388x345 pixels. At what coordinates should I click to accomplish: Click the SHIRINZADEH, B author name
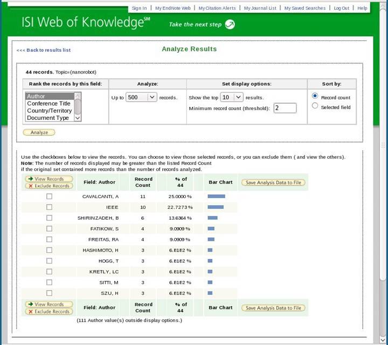(x=98, y=218)
